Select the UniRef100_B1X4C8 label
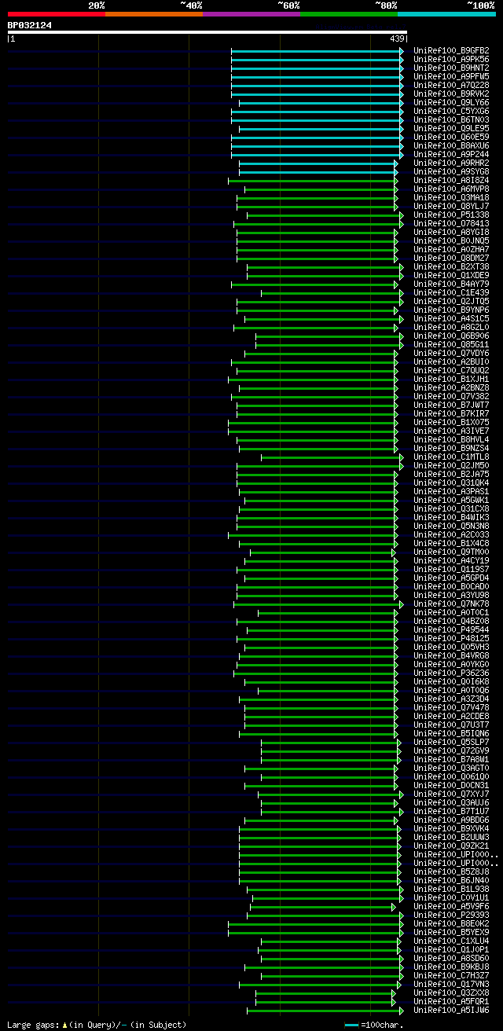Screen dimensions: 503x1031 click(x=451, y=544)
